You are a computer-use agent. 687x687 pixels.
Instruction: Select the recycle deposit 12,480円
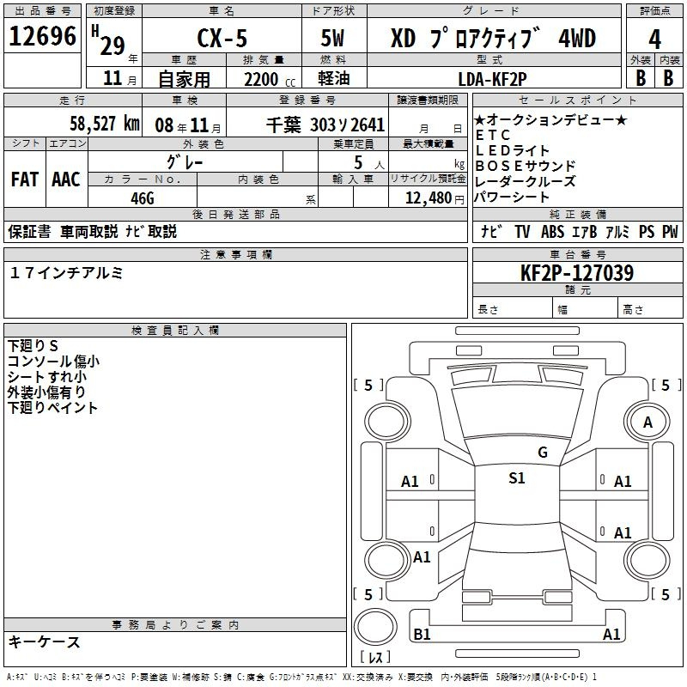tap(435, 198)
